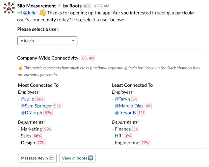209x167 pixels.
Task: Click the dropdown chevron arrow
Action: 73,41
